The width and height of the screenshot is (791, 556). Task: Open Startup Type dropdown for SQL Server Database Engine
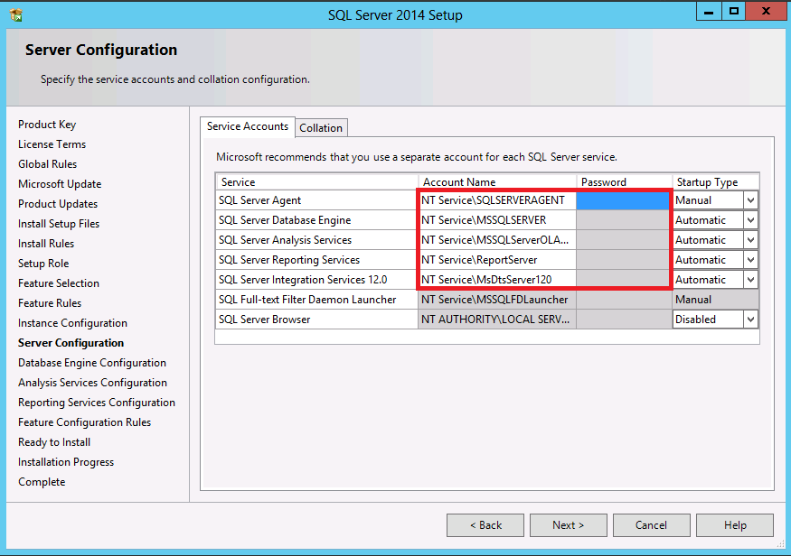click(x=750, y=220)
